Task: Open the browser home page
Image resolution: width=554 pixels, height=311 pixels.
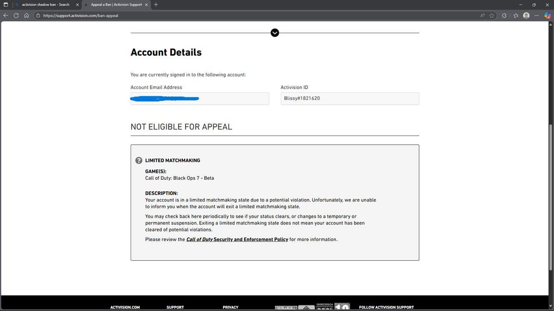Action: (x=26, y=16)
